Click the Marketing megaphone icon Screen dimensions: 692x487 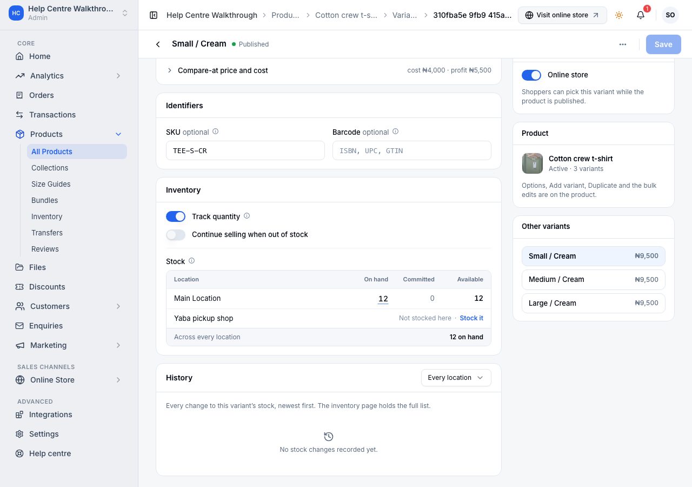point(19,345)
